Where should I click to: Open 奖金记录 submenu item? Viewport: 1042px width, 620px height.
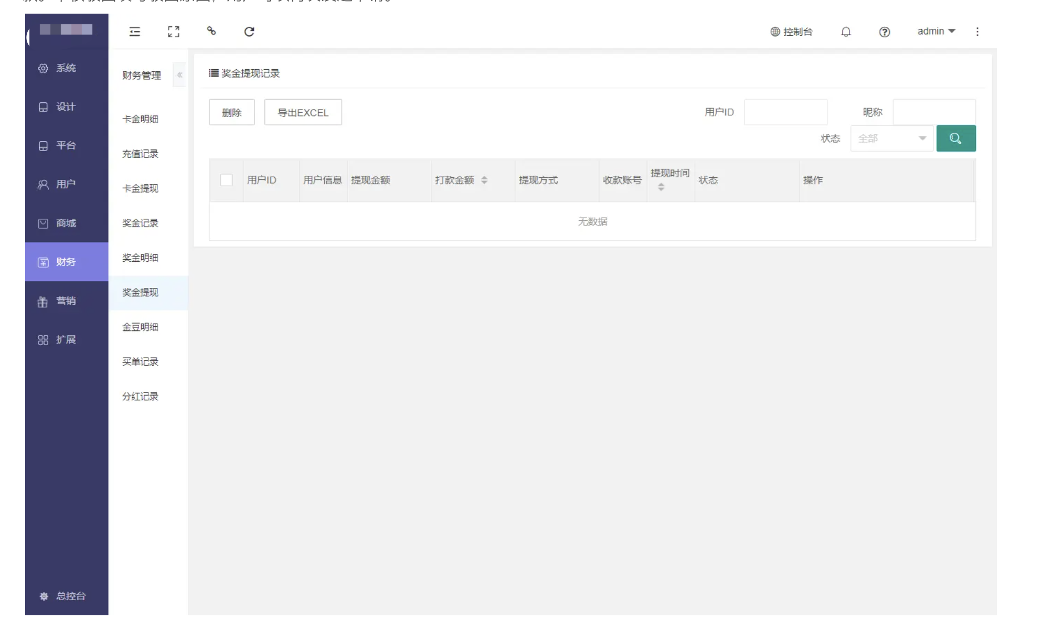tap(148, 223)
